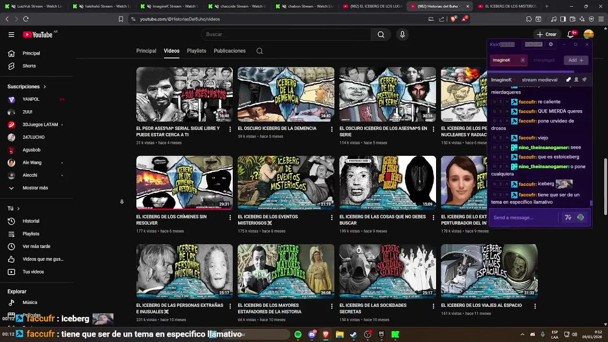Screen dimensions: 608x342
Task: Click the Crear button
Action: (547, 34)
